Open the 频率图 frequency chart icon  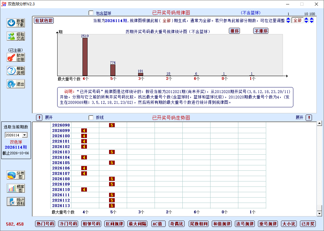click(16, 188)
